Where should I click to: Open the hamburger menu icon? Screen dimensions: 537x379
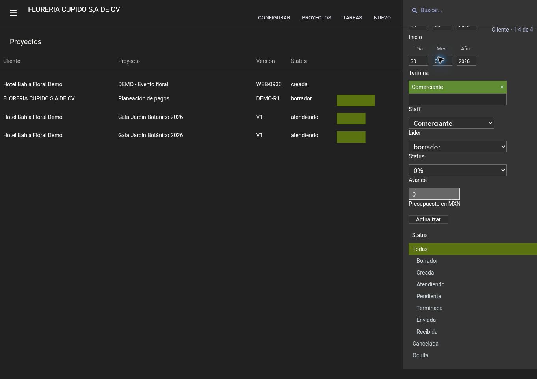(13, 13)
